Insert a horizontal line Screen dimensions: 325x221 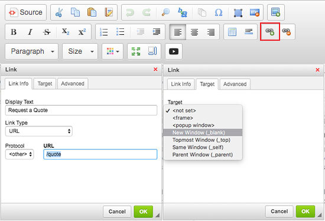click(x=249, y=32)
